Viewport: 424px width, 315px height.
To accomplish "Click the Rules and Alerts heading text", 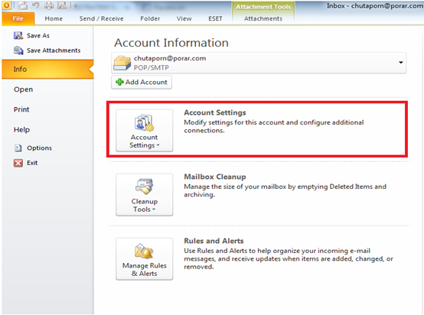I will point(214,241).
